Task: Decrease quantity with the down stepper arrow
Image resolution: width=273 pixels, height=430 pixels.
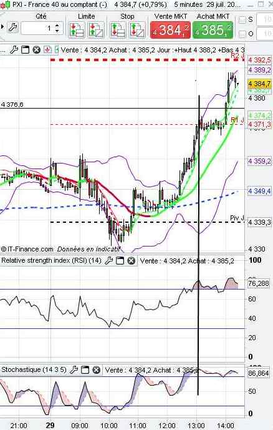Action: tap(57, 31)
